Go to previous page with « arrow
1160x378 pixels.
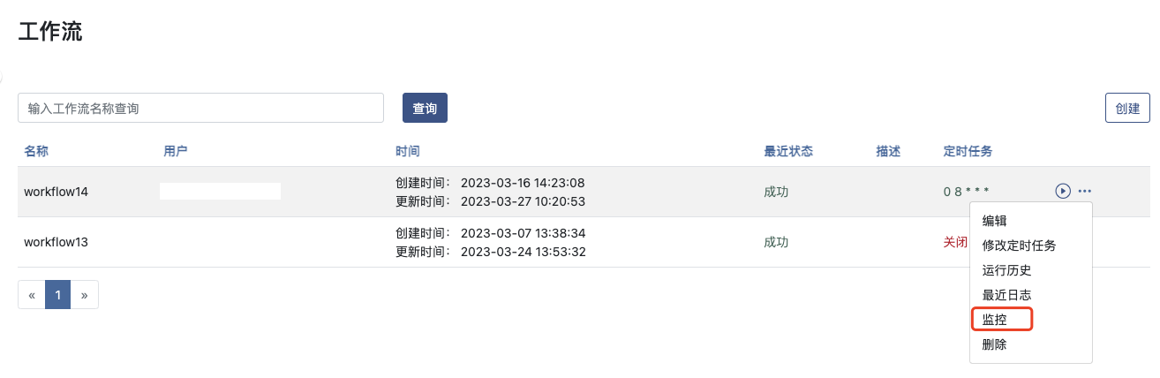32,295
